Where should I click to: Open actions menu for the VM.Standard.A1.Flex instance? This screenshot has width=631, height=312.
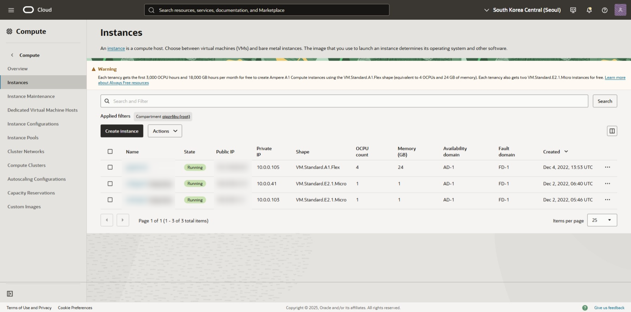click(607, 167)
